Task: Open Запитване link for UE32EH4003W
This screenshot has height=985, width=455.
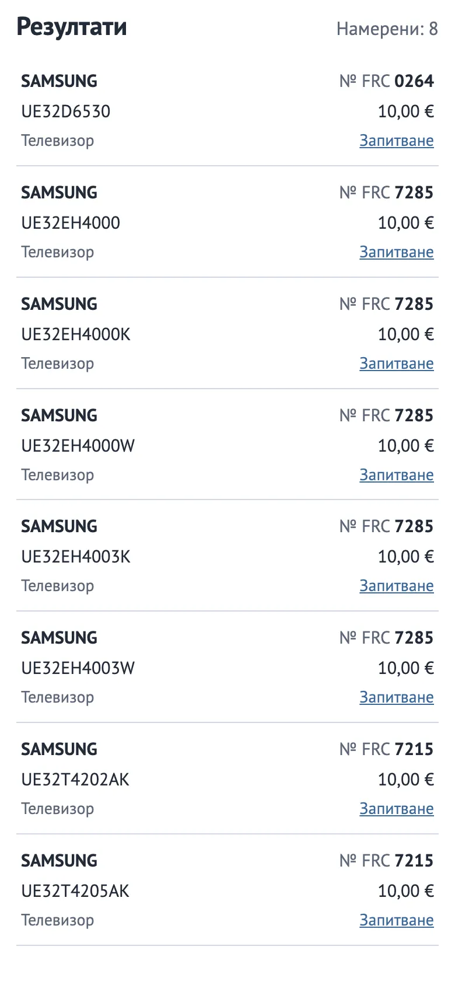Action: [396, 697]
